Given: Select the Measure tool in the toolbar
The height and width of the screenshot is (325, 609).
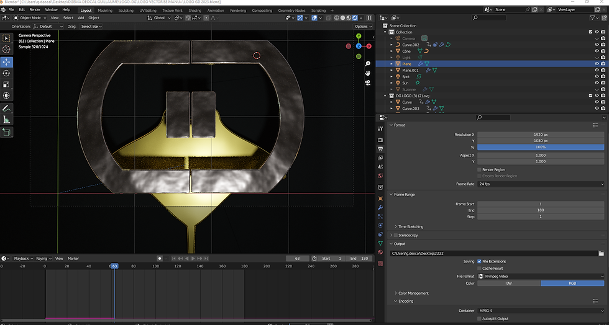Looking at the screenshot, I should pyautogui.click(x=7, y=119).
